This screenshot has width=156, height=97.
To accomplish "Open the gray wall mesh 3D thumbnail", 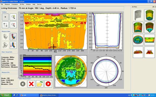I will [x=138, y=15].
